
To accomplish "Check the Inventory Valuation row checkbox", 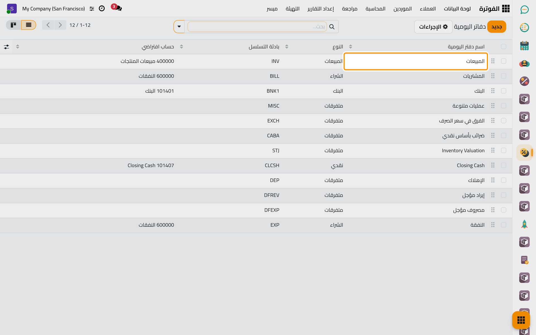I will [504, 150].
